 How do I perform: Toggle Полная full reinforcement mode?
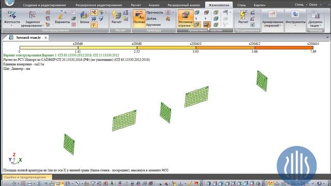pos(139,19)
